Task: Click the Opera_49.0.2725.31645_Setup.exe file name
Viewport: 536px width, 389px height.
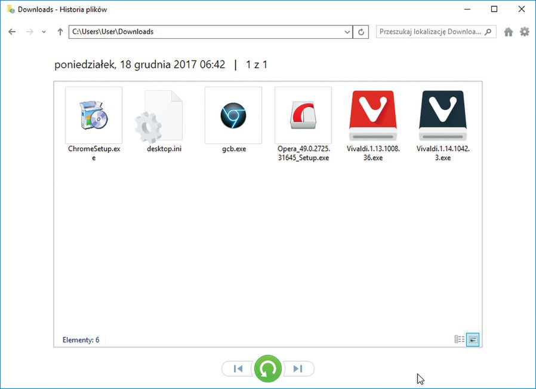Action: (x=304, y=153)
